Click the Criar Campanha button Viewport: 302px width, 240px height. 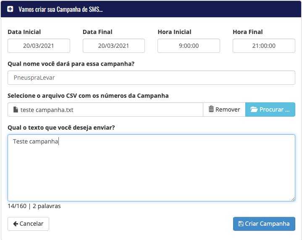[x=264, y=224]
